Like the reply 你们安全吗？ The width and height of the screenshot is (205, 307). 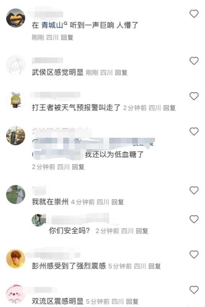194,219
